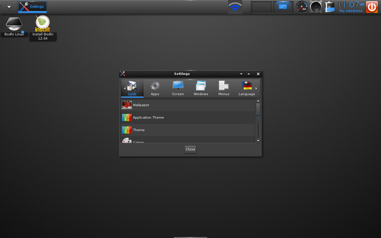Screen dimensions: 381x238
Task: Click the settings list scrollbar thumb
Action: (x=258, y=109)
